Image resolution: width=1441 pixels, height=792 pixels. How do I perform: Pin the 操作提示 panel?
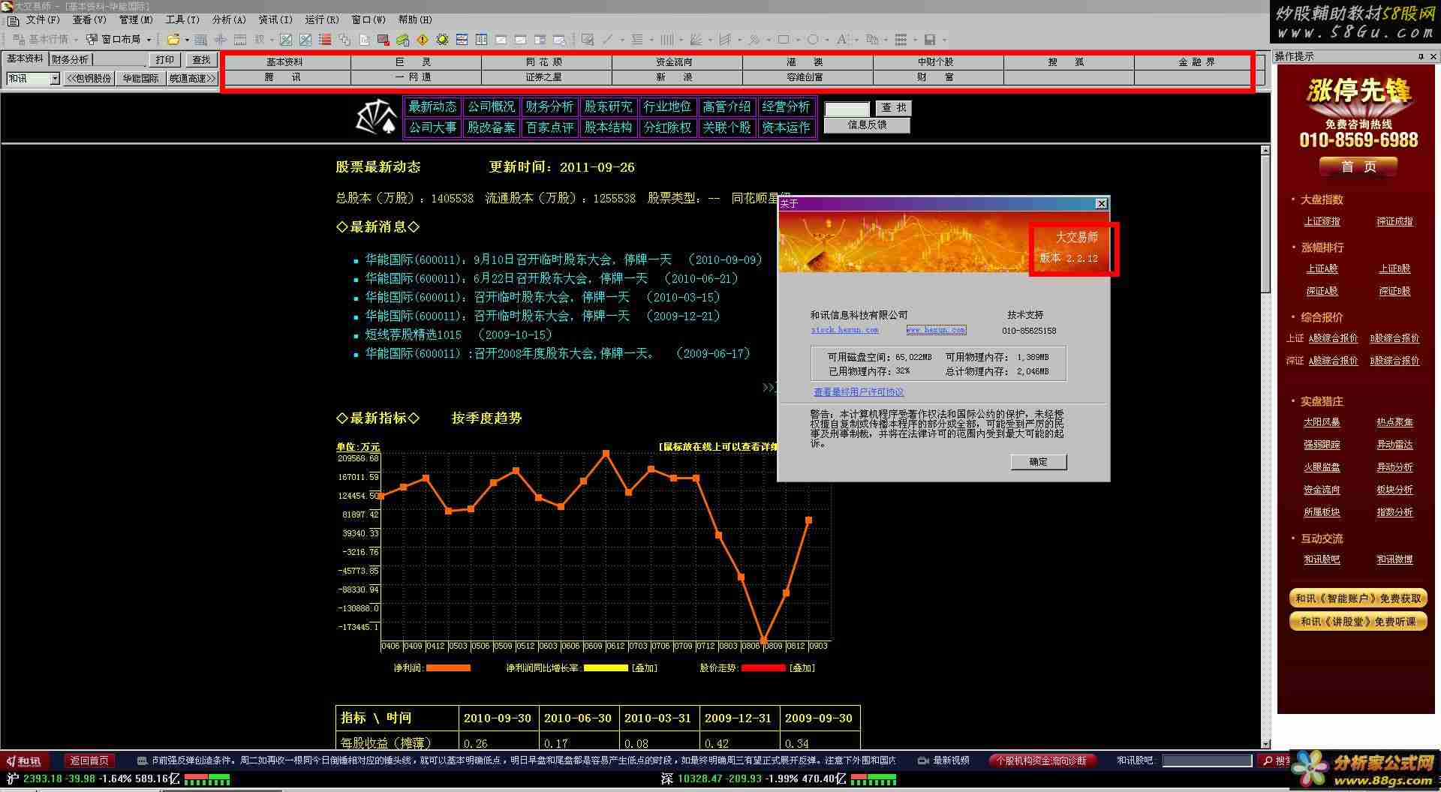tap(1421, 56)
